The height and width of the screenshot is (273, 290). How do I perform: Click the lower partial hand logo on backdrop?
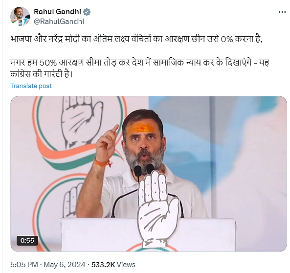click(72, 201)
